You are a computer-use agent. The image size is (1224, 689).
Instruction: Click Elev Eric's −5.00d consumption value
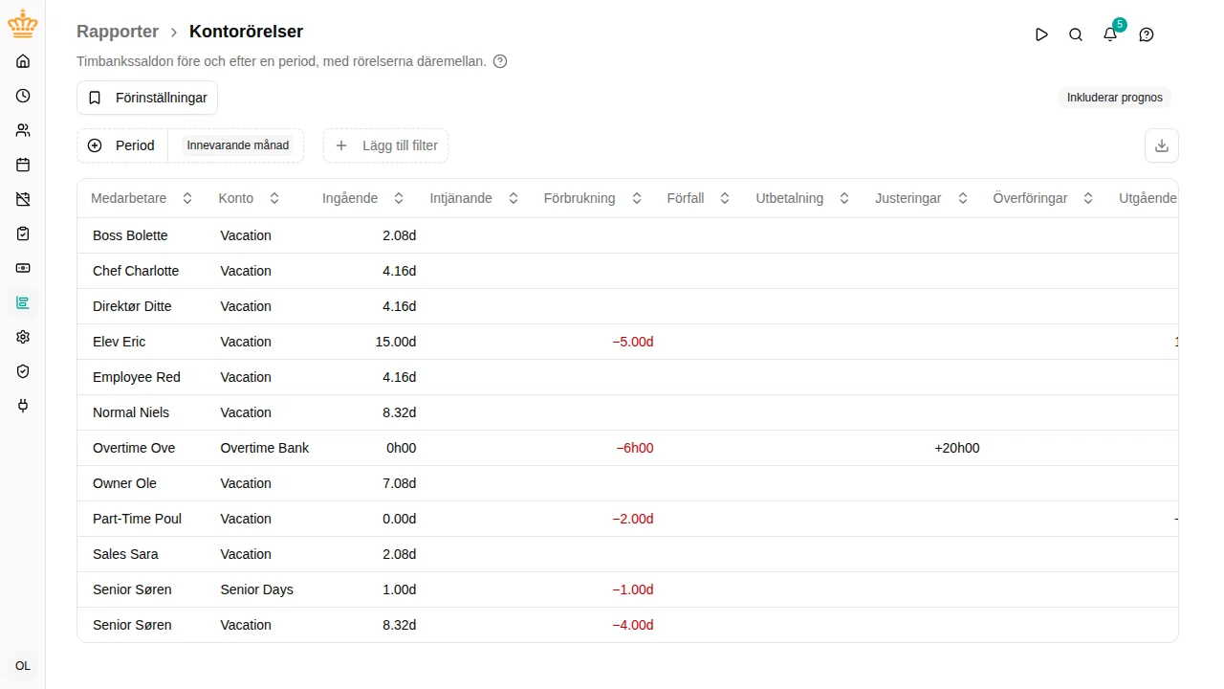(x=633, y=342)
